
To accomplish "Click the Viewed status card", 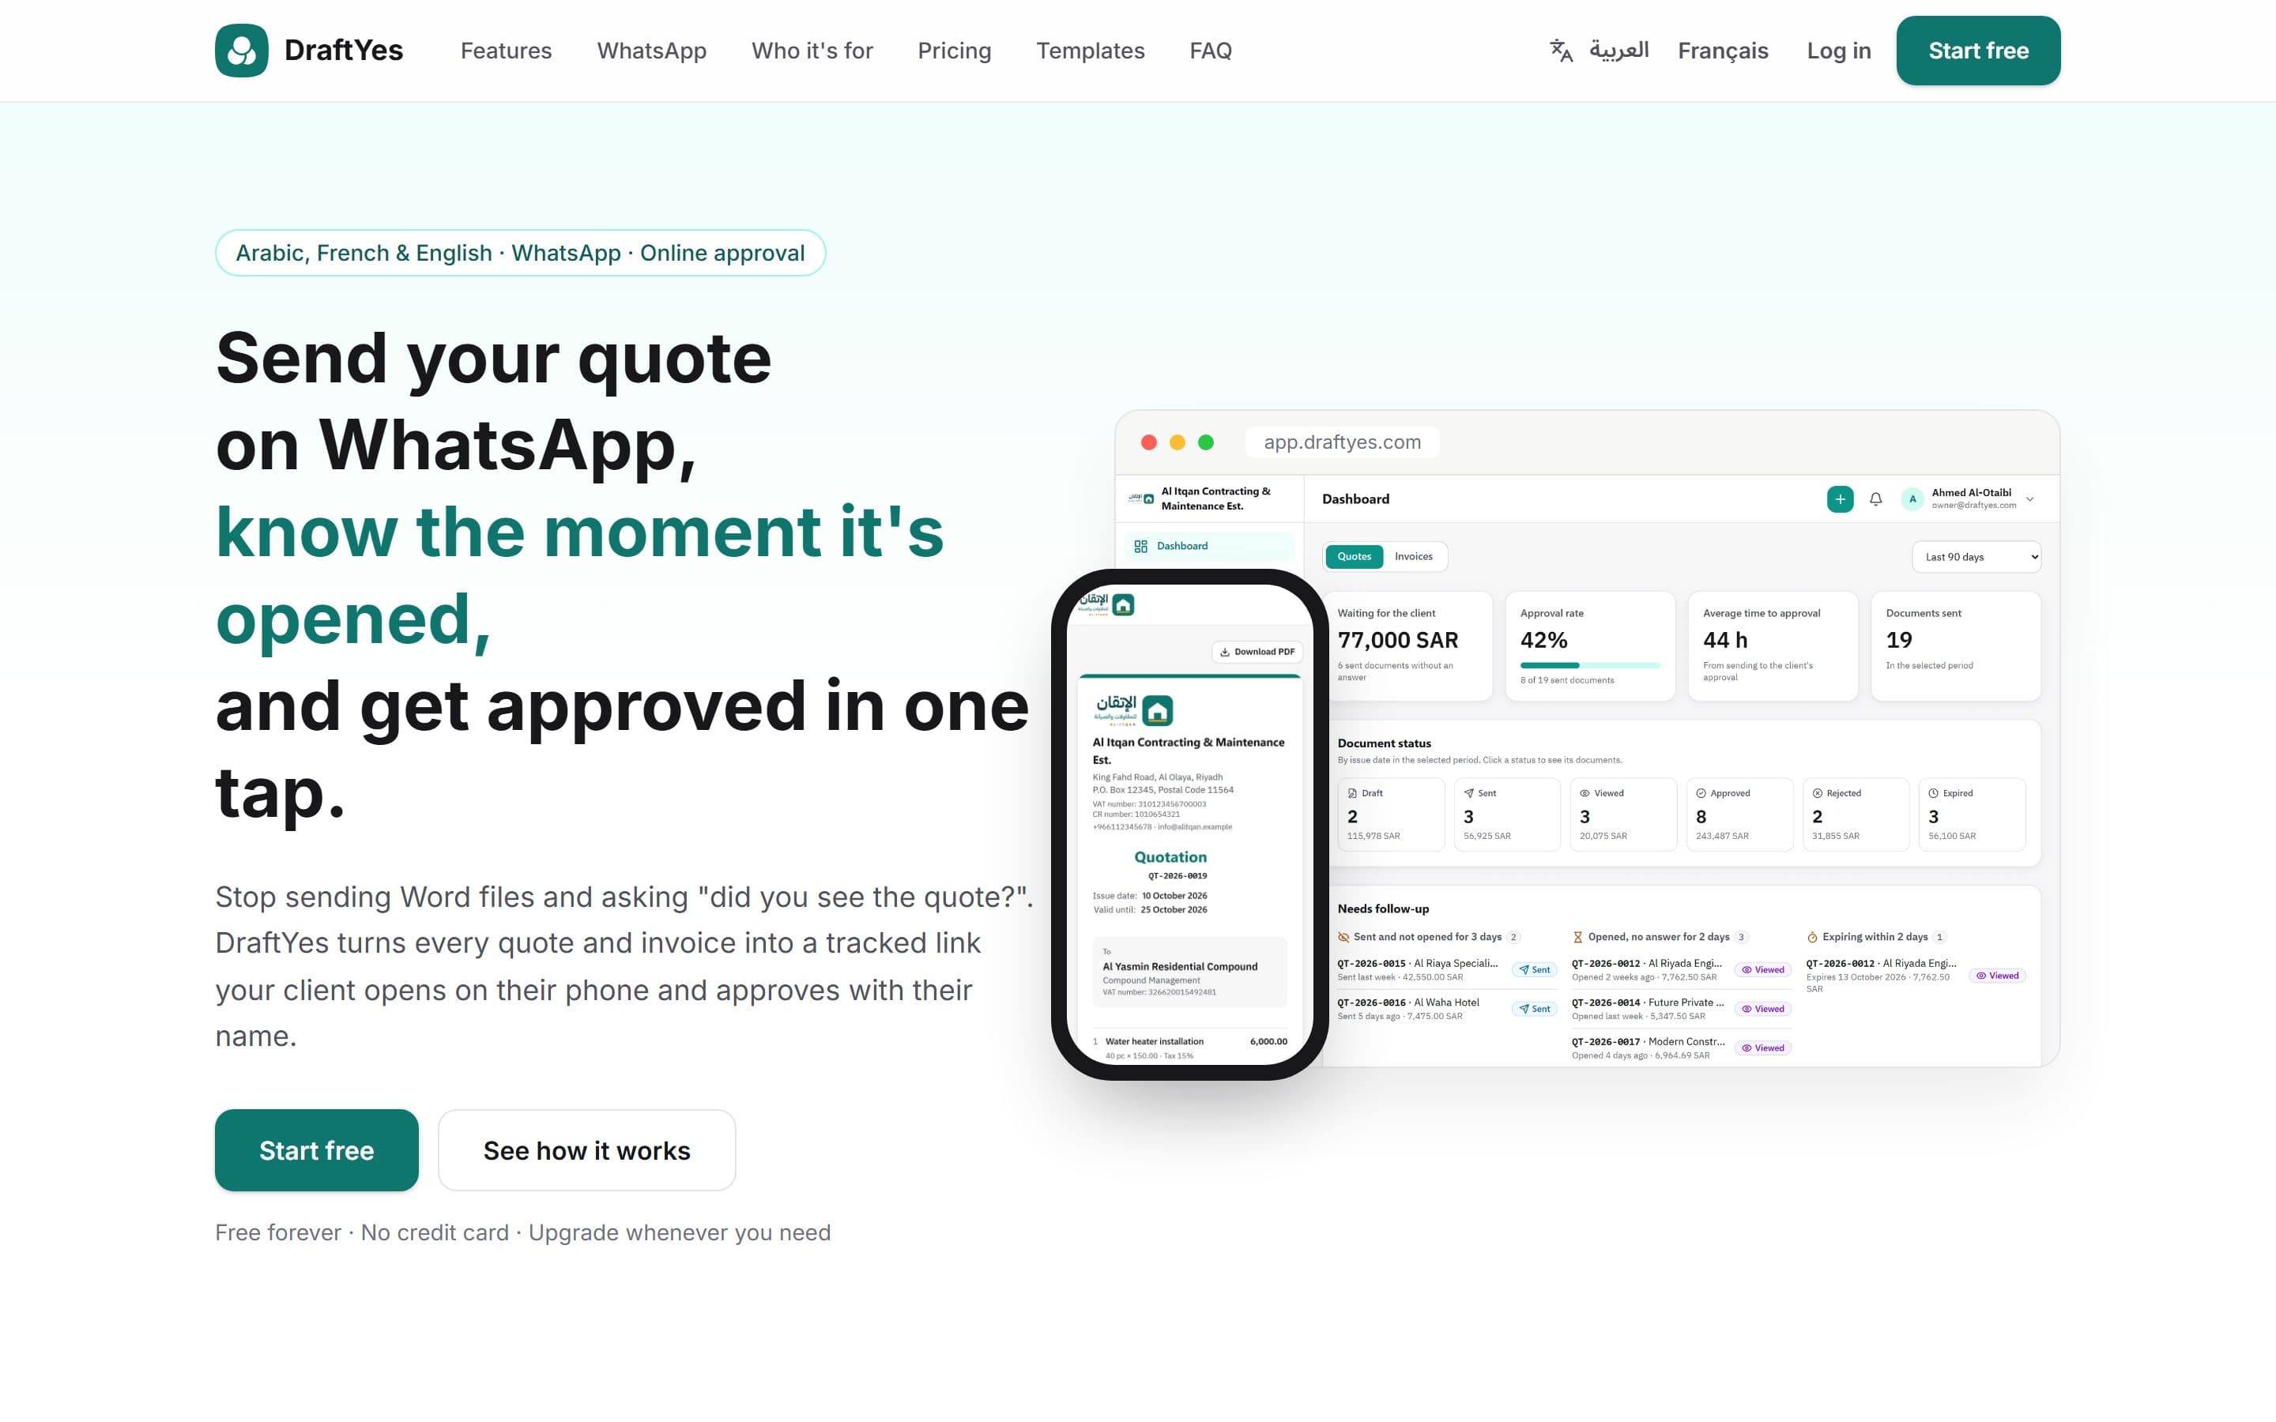I will tap(1623, 814).
